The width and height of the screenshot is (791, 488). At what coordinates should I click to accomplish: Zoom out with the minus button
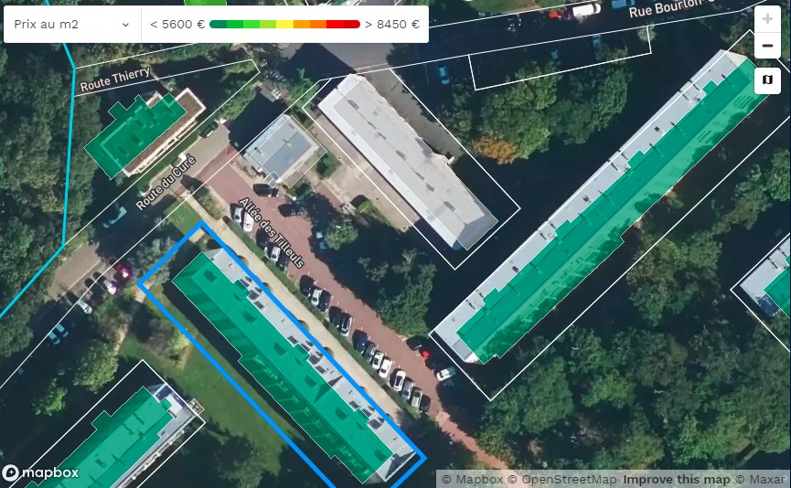[x=767, y=46]
